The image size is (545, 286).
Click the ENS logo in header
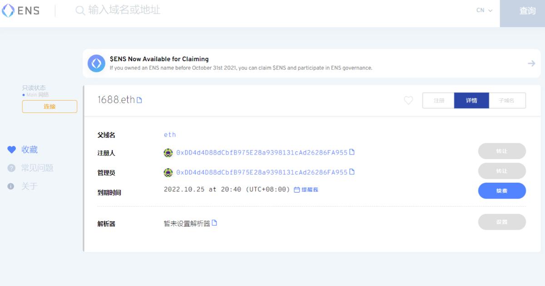(20, 11)
